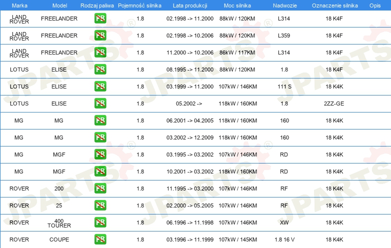Sort by the Marka column header
Screen dimensions: 391x248
coord(19,5)
